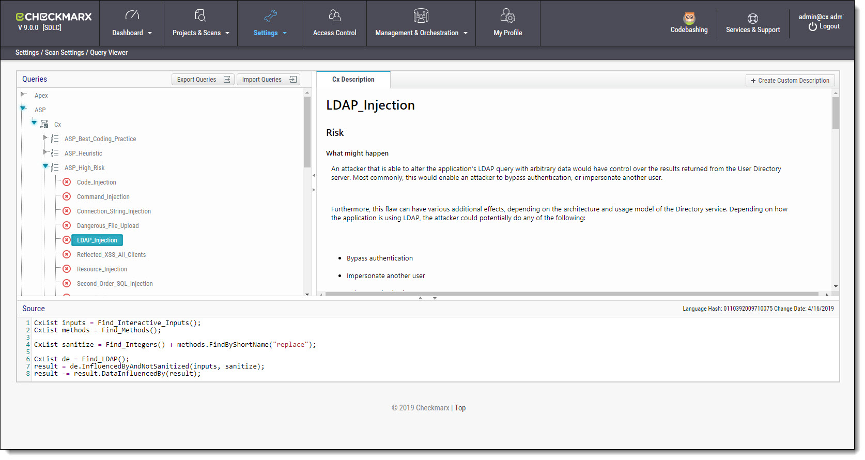Select the Dangerous_File_Upload query
The image size is (865, 460).
[108, 226]
